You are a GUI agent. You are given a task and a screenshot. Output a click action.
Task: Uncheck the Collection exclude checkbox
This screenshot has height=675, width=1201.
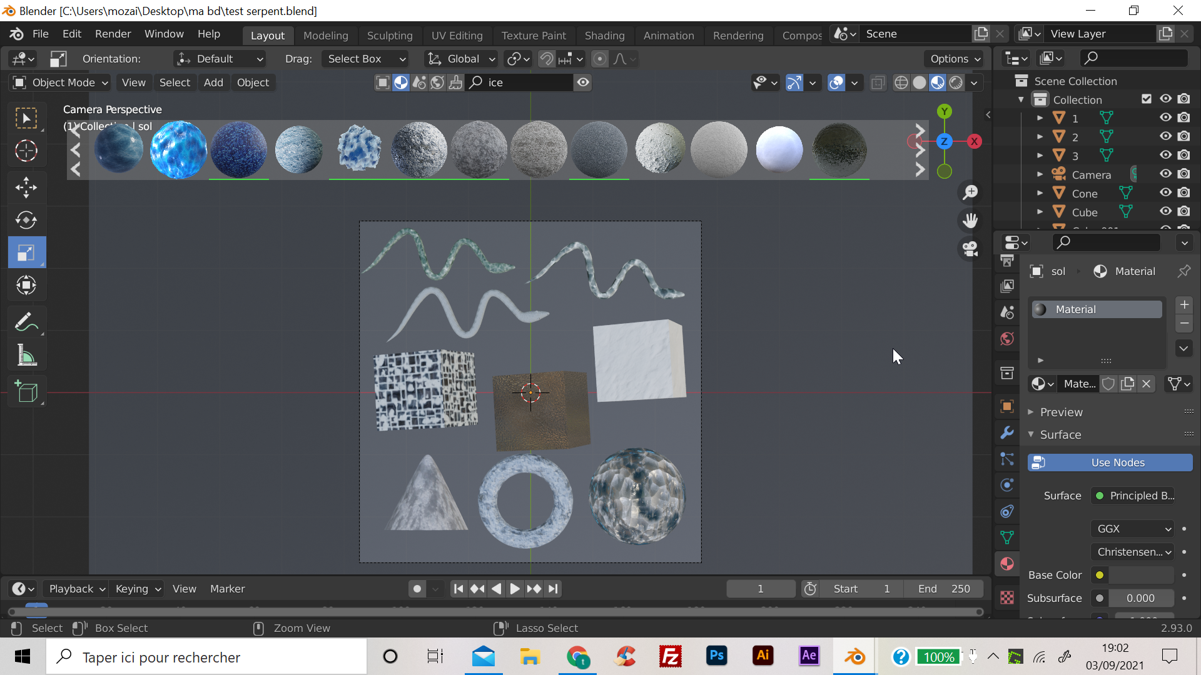click(x=1147, y=99)
